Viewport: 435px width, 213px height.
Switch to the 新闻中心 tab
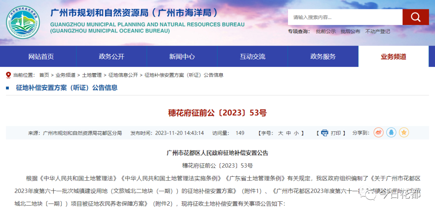pos(182,57)
